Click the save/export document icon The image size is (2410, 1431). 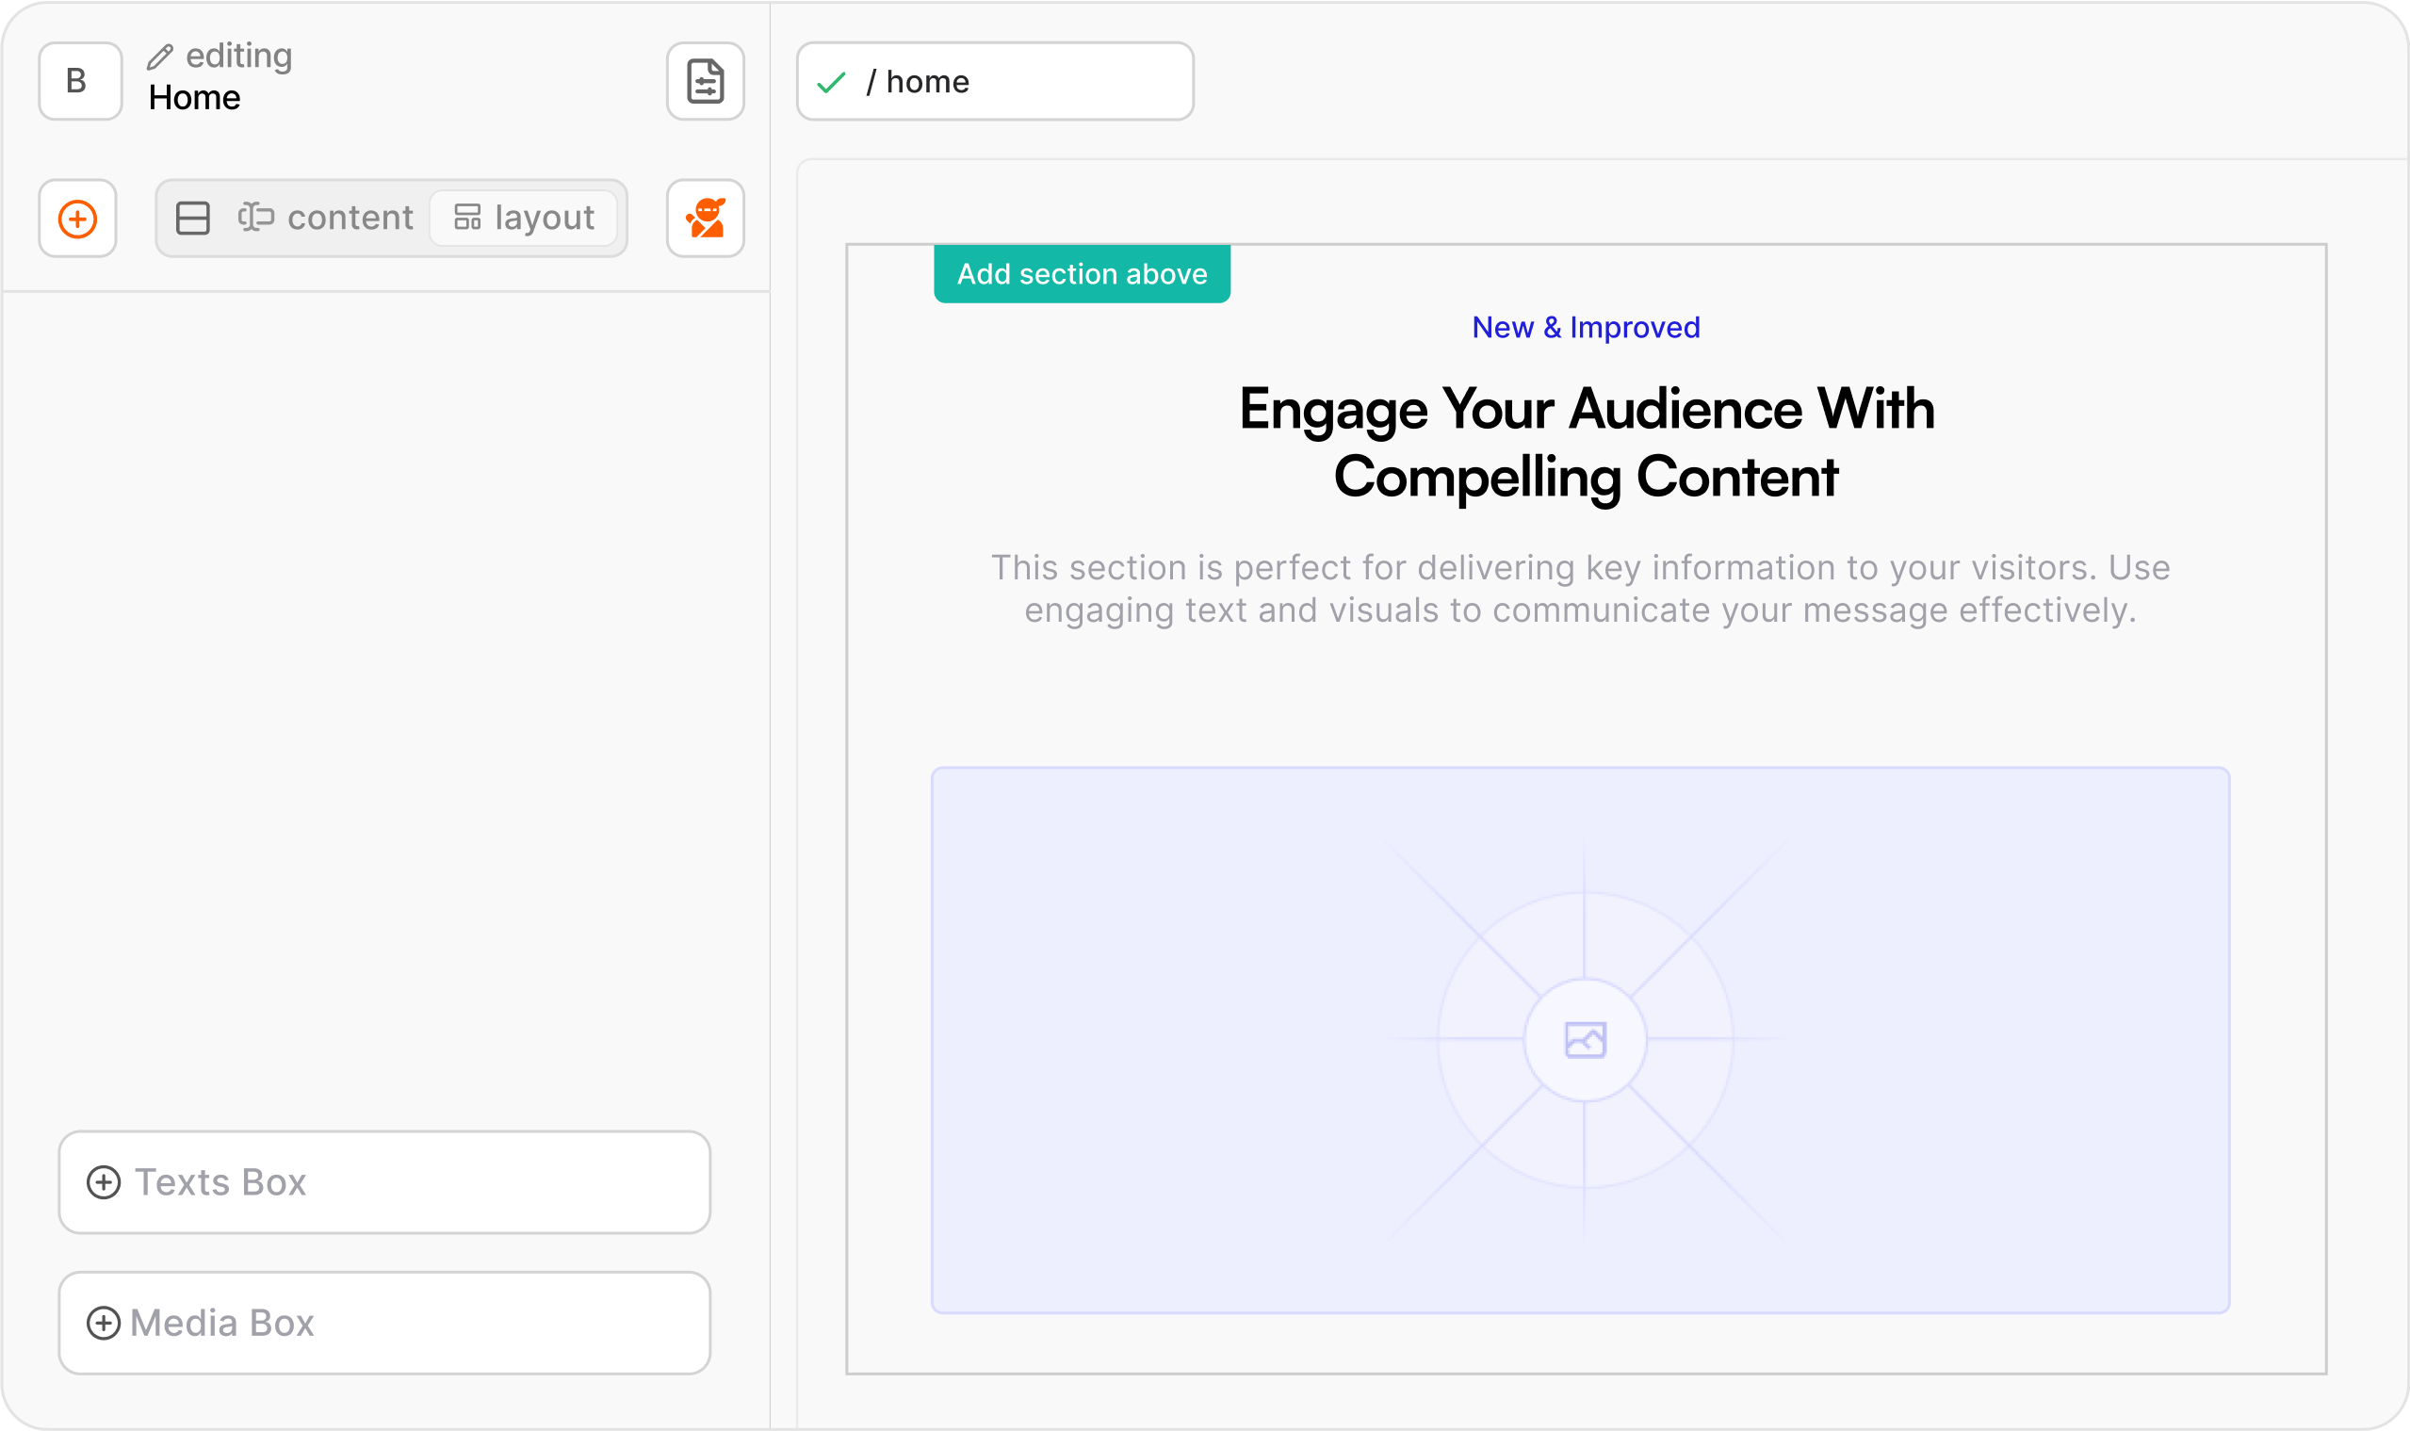(x=704, y=80)
